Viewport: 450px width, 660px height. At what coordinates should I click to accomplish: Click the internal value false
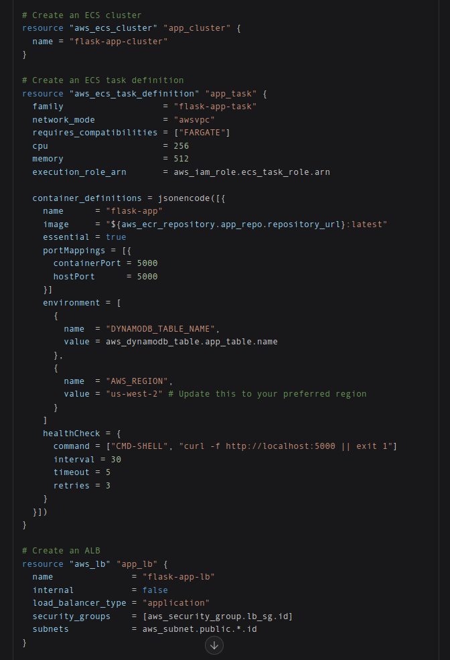click(155, 590)
